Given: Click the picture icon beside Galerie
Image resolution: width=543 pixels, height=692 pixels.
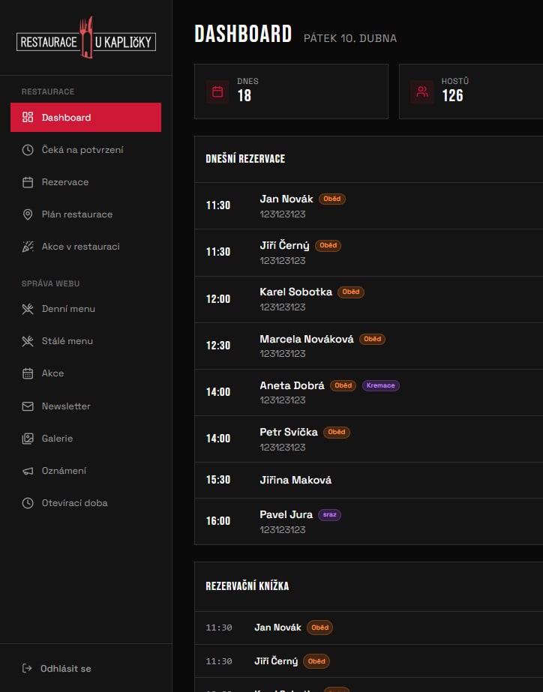Looking at the screenshot, I should pyautogui.click(x=28, y=439).
